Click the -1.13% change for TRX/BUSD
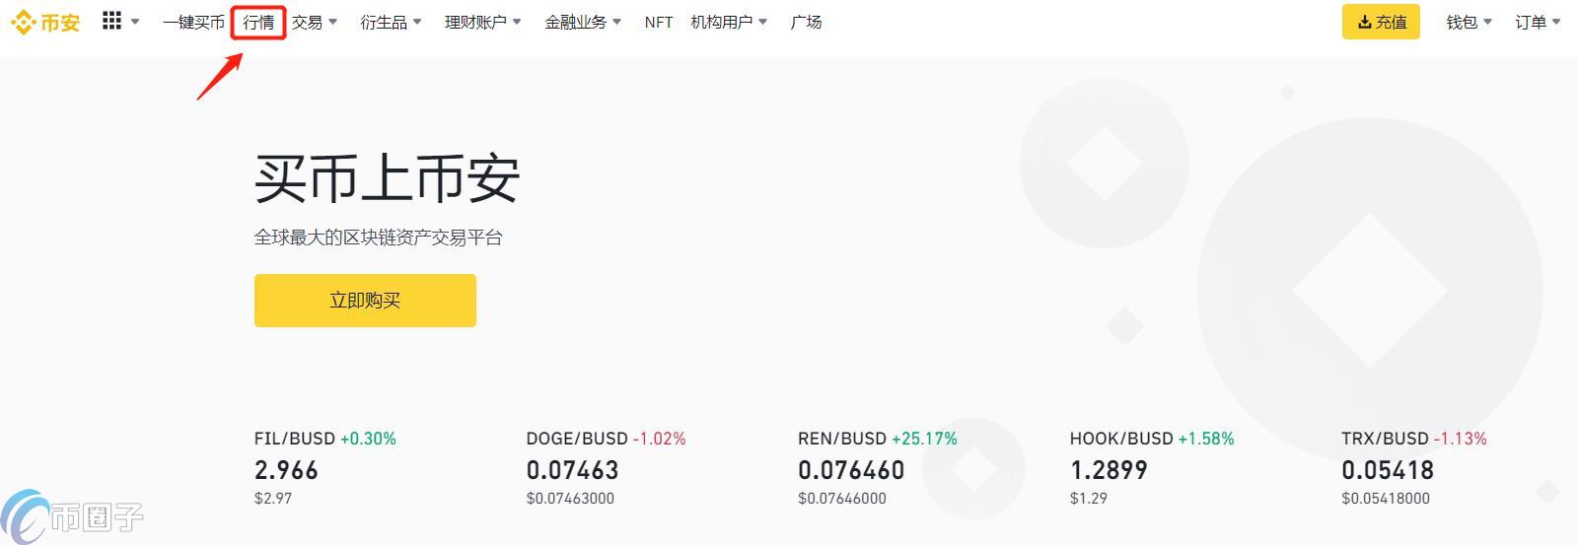This screenshot has width=1578, height=545. coord(1460,439)
